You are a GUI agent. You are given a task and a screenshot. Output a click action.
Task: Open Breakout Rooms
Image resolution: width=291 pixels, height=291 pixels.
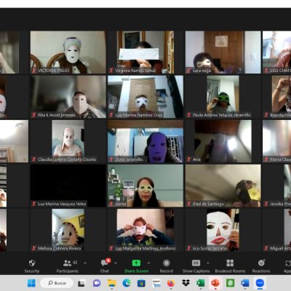click(x=230, y=266)
